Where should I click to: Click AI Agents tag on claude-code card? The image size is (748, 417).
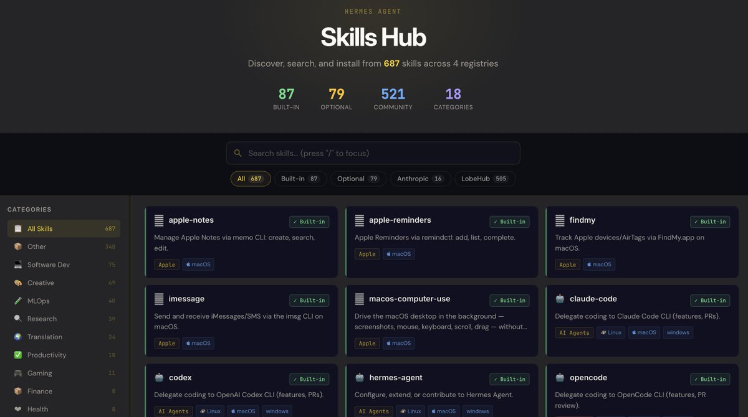pos(574,332)
